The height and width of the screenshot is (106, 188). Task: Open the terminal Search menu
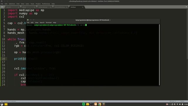(x=42, y=23)
